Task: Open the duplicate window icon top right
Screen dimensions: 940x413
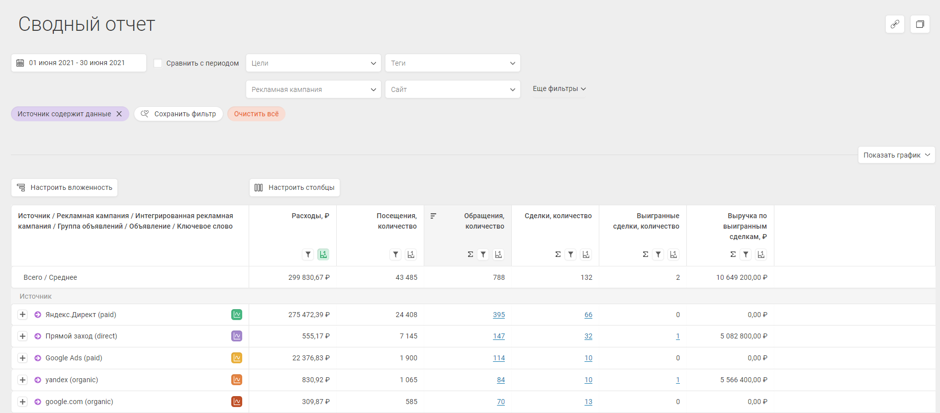Action: [x=920, y=24]
